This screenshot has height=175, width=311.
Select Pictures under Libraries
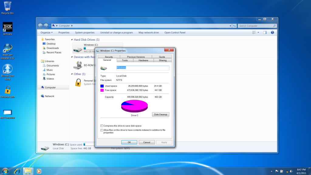pyautogui.click(x=49, y=74)
